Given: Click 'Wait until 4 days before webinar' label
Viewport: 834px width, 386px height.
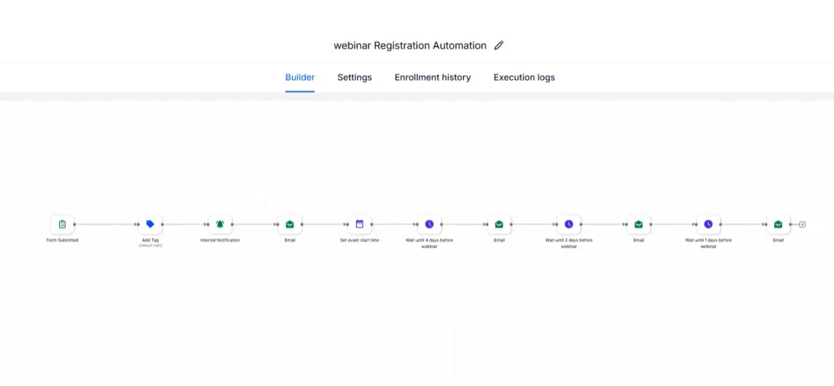Looking at the screenshot, I should coord(430,243).
